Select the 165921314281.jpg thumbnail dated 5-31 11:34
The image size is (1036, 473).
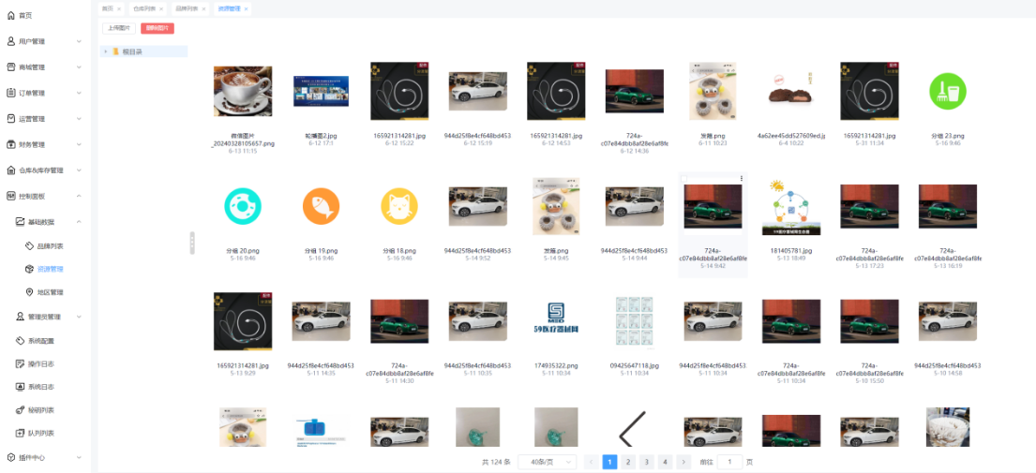pyautogui.click(x=869, y=91)
